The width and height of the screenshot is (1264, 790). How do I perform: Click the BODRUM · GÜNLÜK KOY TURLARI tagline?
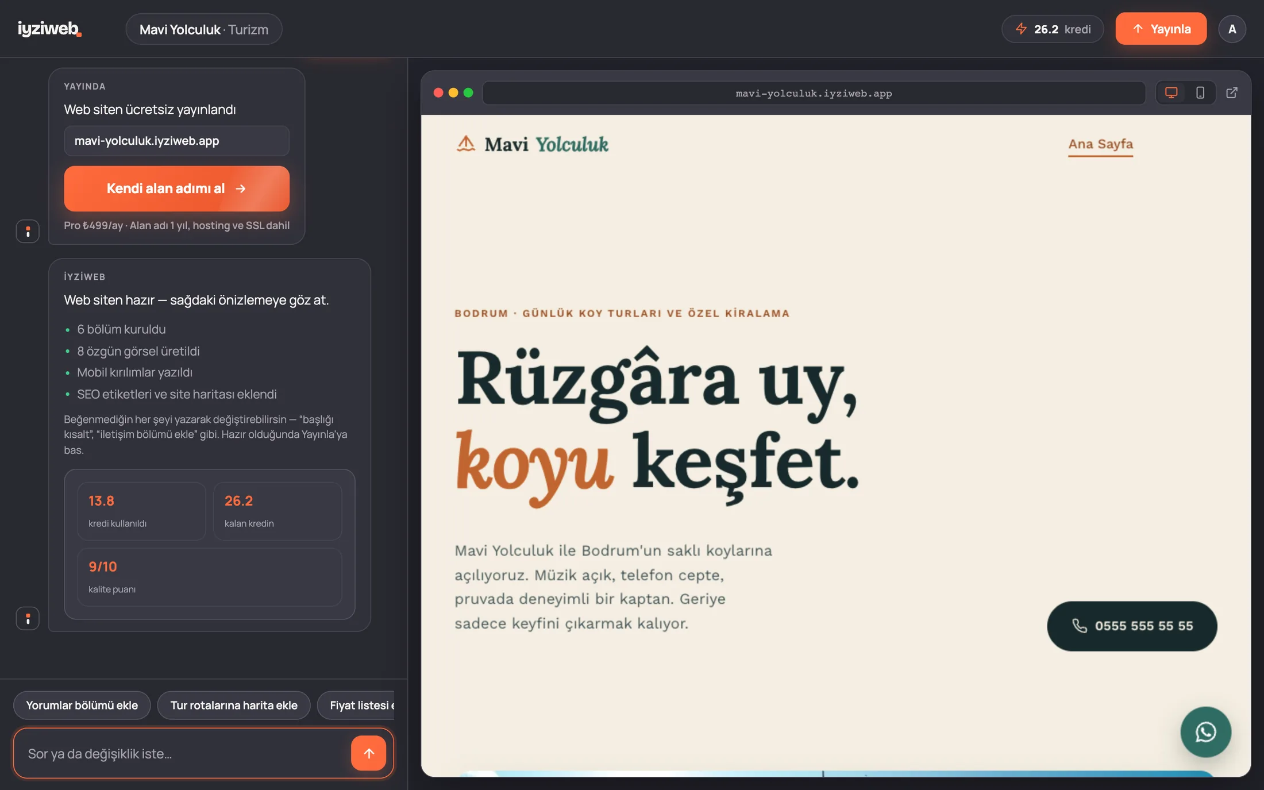click(x=622, y=313)
